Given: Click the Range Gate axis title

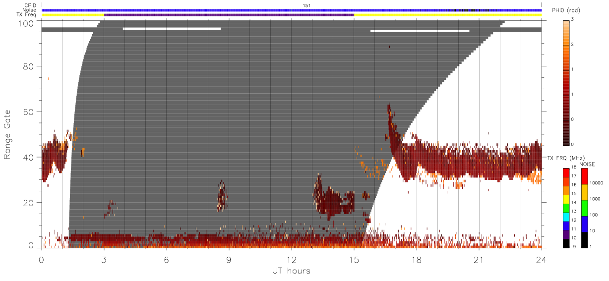Looking at the screenshot, I should coord(7,134).
